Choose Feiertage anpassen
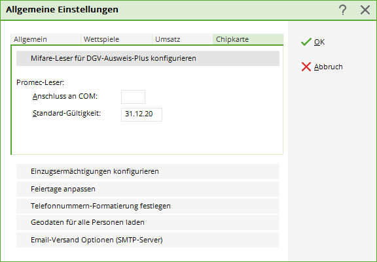 pos(148,189)
